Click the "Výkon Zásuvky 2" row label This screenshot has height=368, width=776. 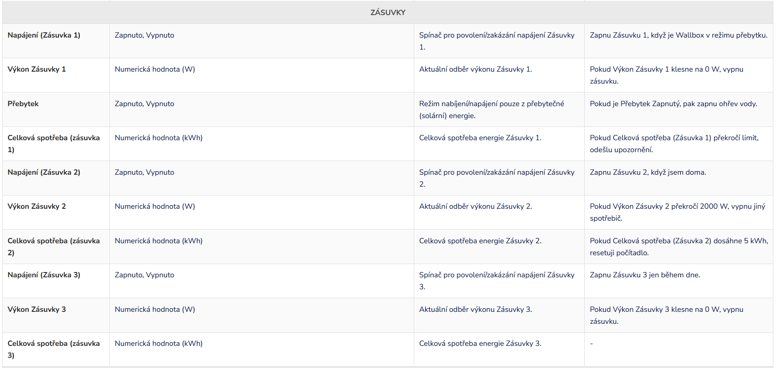37,207
